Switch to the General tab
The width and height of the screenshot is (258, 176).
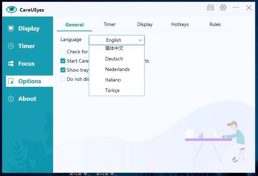pos(75,25)
